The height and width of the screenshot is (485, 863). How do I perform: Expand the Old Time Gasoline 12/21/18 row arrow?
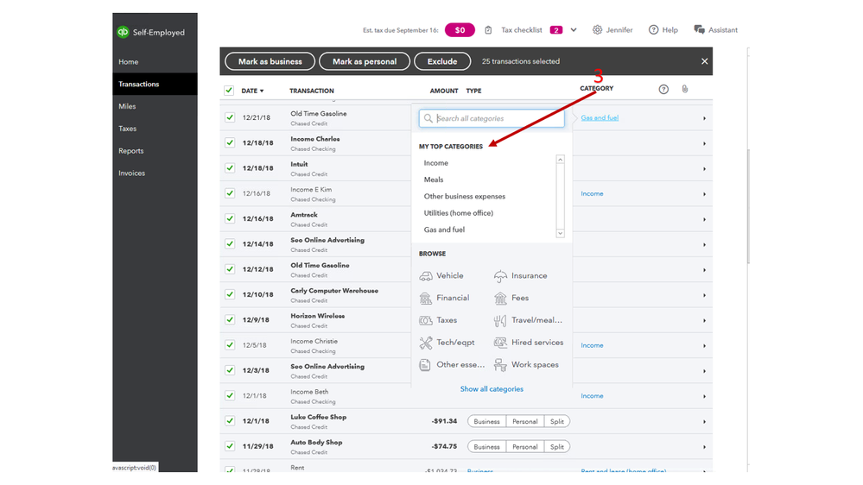[704, 118]
